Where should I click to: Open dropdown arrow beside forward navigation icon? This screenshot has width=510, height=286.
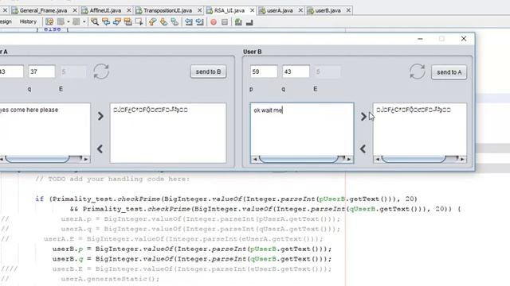point(84,21)
